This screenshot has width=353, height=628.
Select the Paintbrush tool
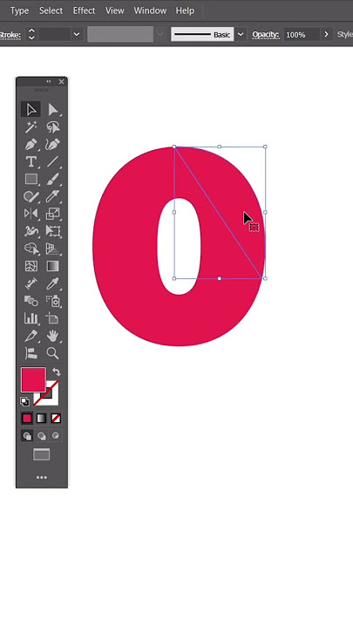pos(53,179)
